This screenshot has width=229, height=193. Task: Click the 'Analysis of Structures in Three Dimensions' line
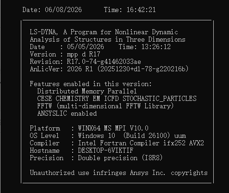(x=108, y=39)
